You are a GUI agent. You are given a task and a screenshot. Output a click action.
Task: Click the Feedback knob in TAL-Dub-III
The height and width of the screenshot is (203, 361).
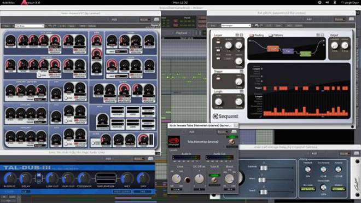point(84,178)
